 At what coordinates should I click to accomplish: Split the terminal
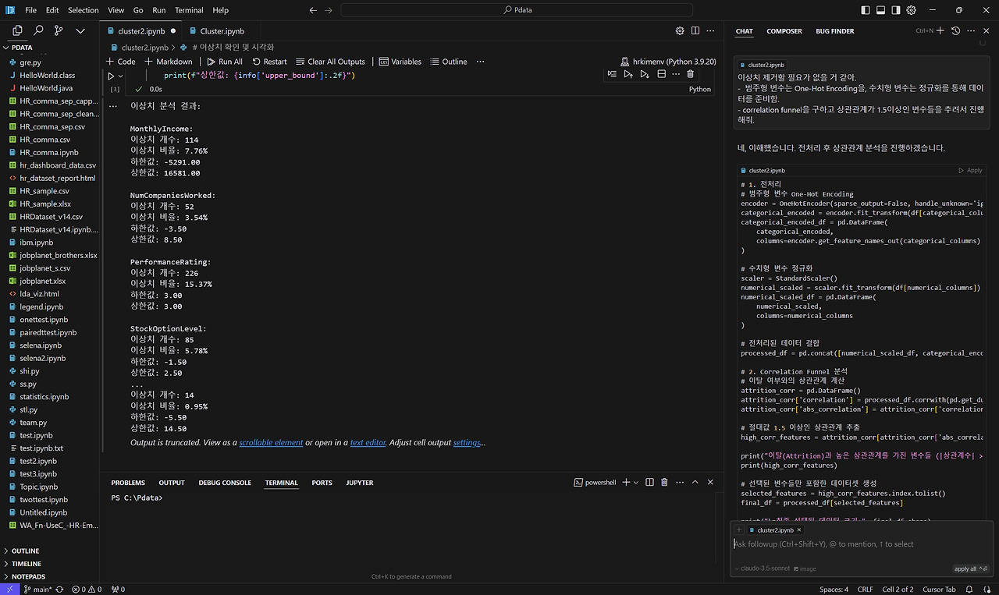pos(649,483)
